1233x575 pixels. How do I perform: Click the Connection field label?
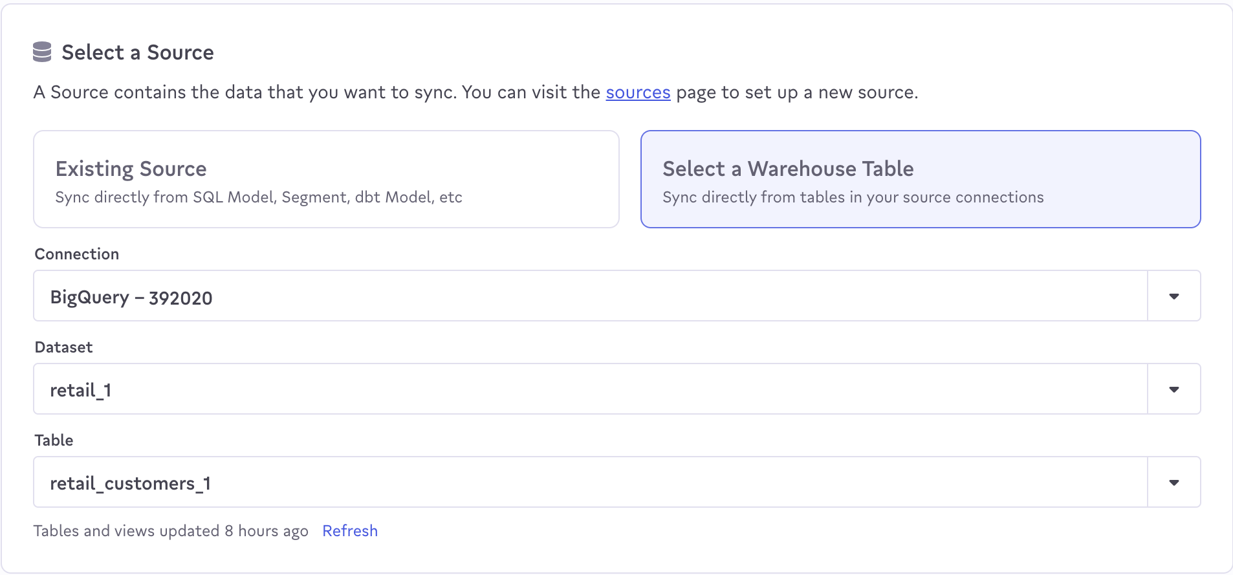[x=77, y=254]
